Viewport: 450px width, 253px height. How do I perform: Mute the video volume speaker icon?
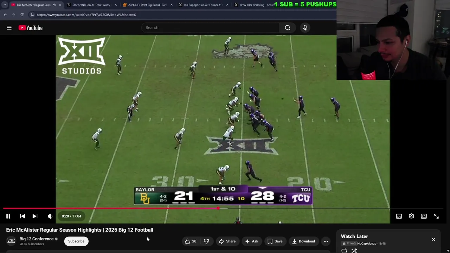[50, 216]
